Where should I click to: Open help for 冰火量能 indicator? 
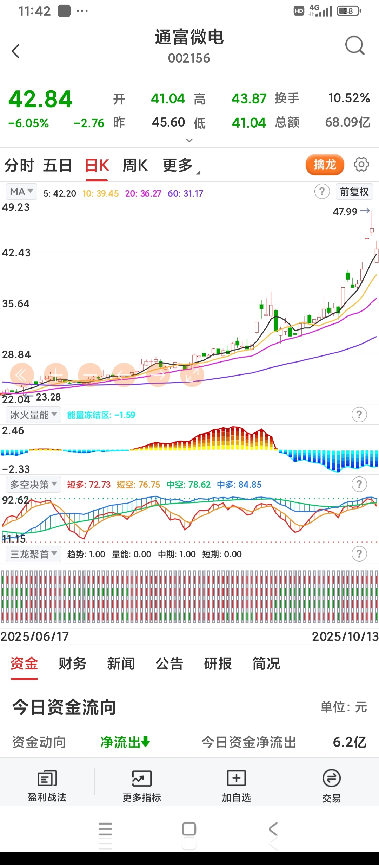[359, 415]
